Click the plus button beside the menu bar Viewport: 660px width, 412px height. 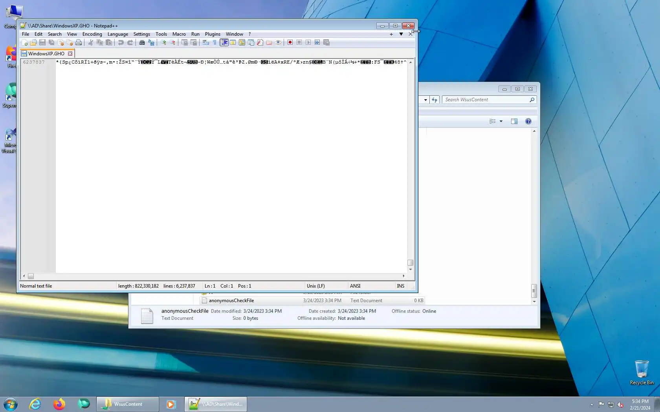391,34
